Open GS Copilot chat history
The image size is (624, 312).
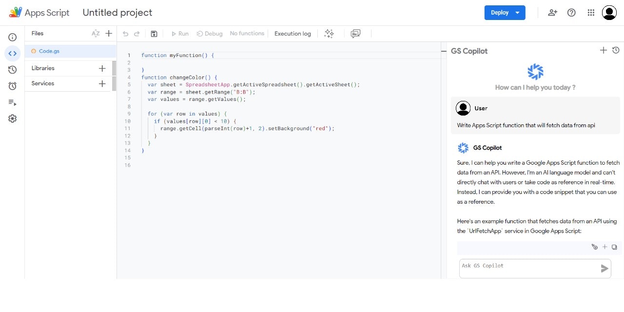pyautogui.click(x=616, y=50)
